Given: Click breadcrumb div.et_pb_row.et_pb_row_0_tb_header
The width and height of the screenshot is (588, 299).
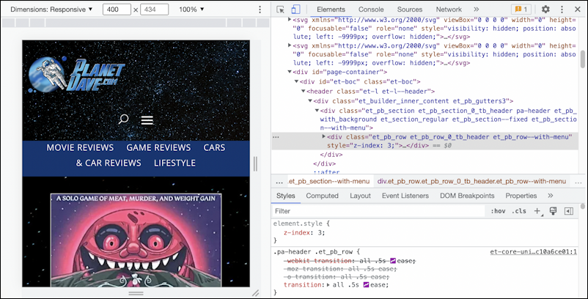Looking at the screenshot, I should click(471, 181).
